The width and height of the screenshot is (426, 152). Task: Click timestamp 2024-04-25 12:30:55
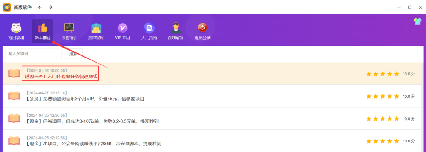[47, 116]
